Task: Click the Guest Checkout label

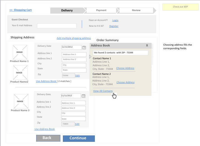Action: [x=20, y=19]
